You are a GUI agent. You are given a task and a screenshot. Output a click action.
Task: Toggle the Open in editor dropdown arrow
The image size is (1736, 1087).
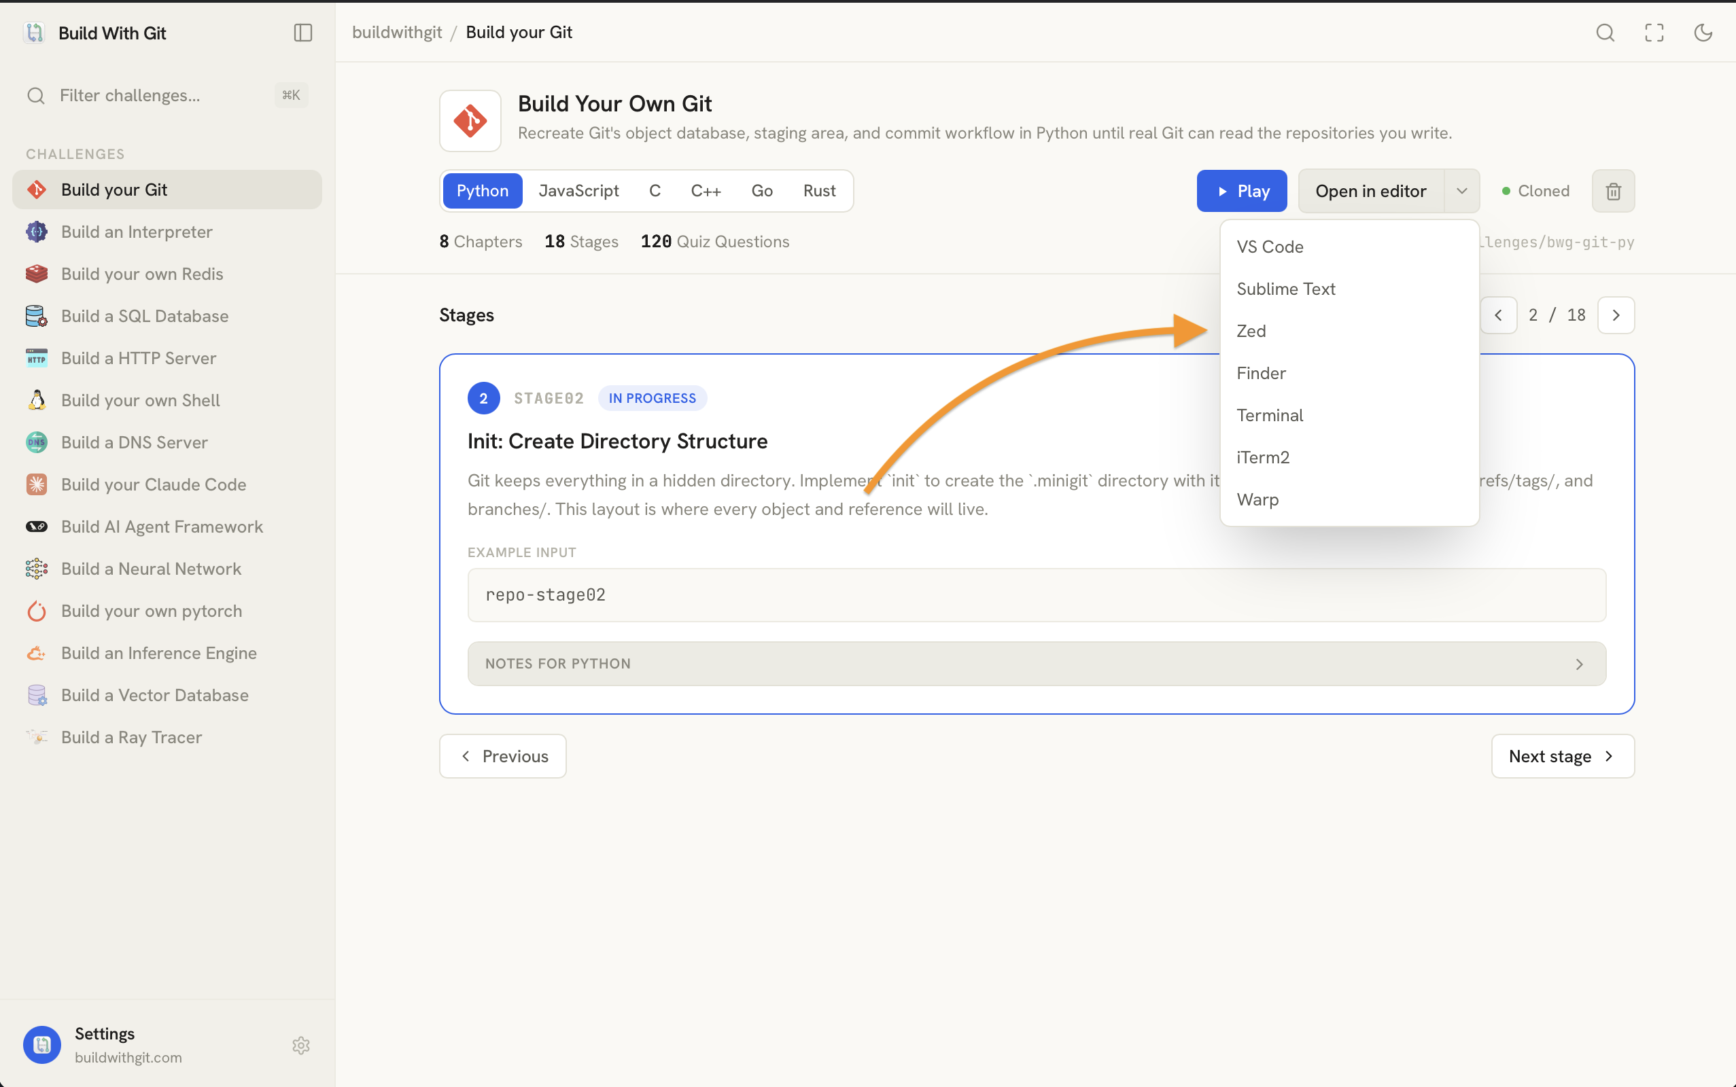point(1461,191)
